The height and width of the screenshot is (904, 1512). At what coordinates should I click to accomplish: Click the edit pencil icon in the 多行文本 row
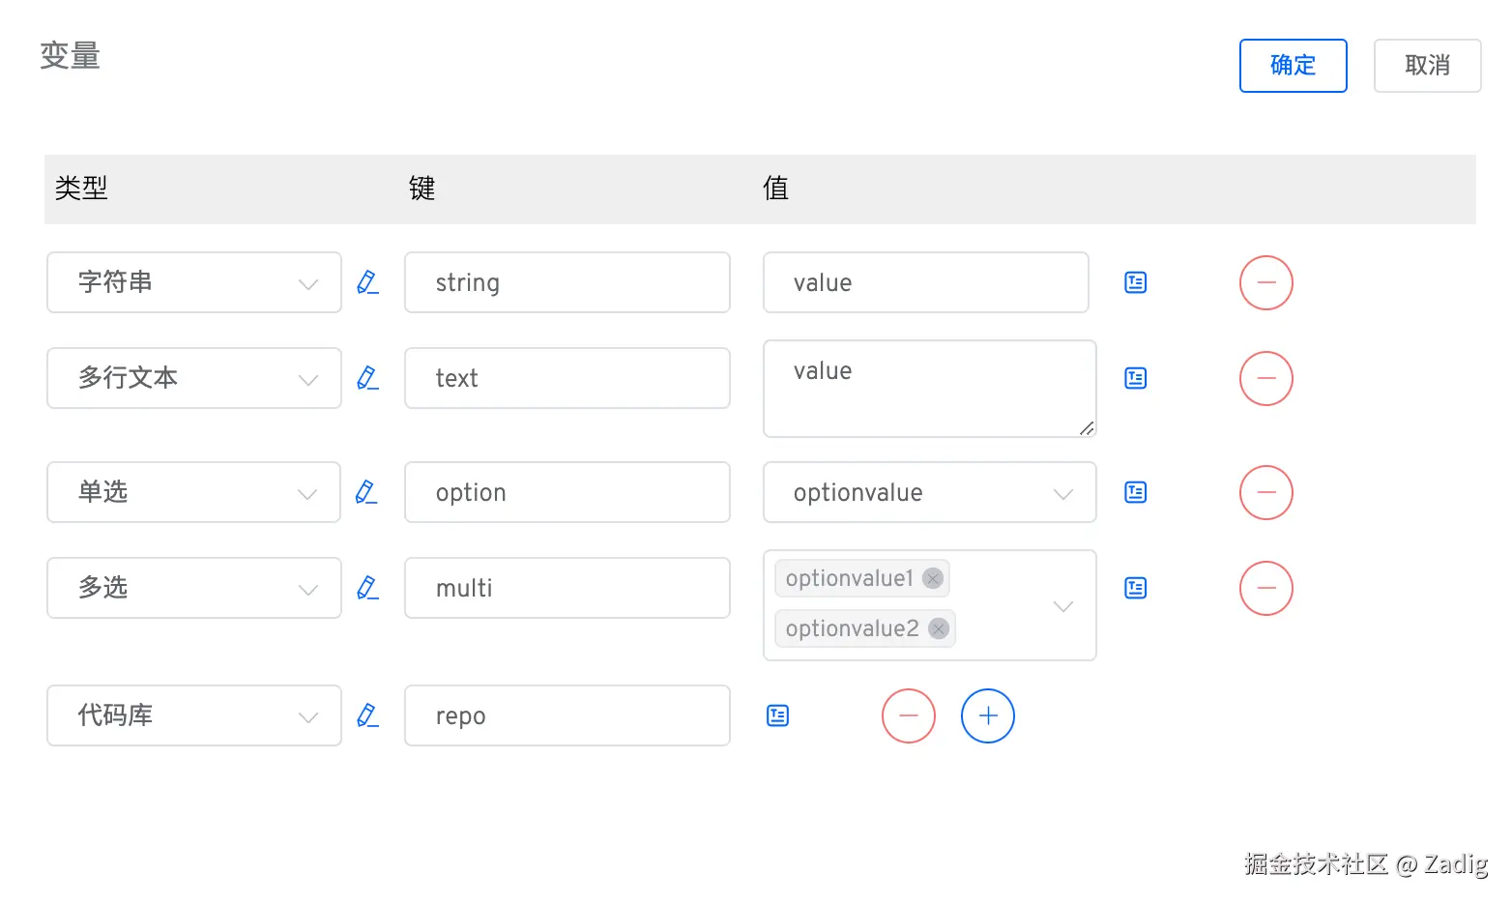[x=367, y=378]
